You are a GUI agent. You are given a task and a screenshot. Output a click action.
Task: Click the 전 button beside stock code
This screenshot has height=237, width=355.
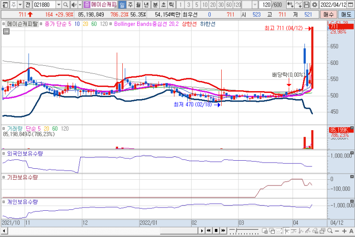click(28, 4)
